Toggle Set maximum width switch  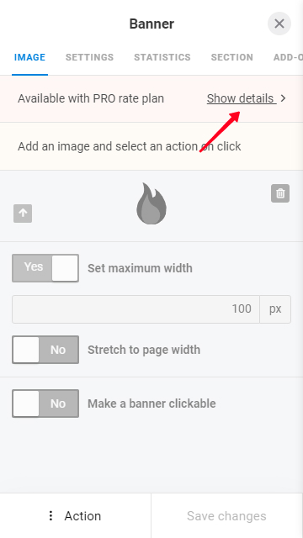tap(45, 268)
